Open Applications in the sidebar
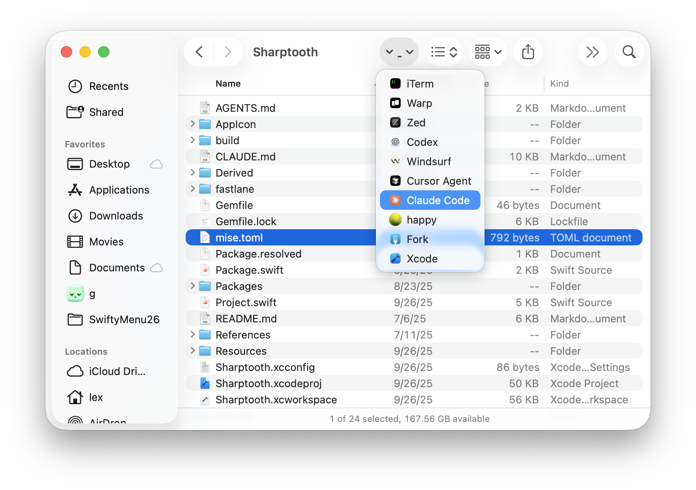Viewport: 696px width, 490px height. [119, 190]
